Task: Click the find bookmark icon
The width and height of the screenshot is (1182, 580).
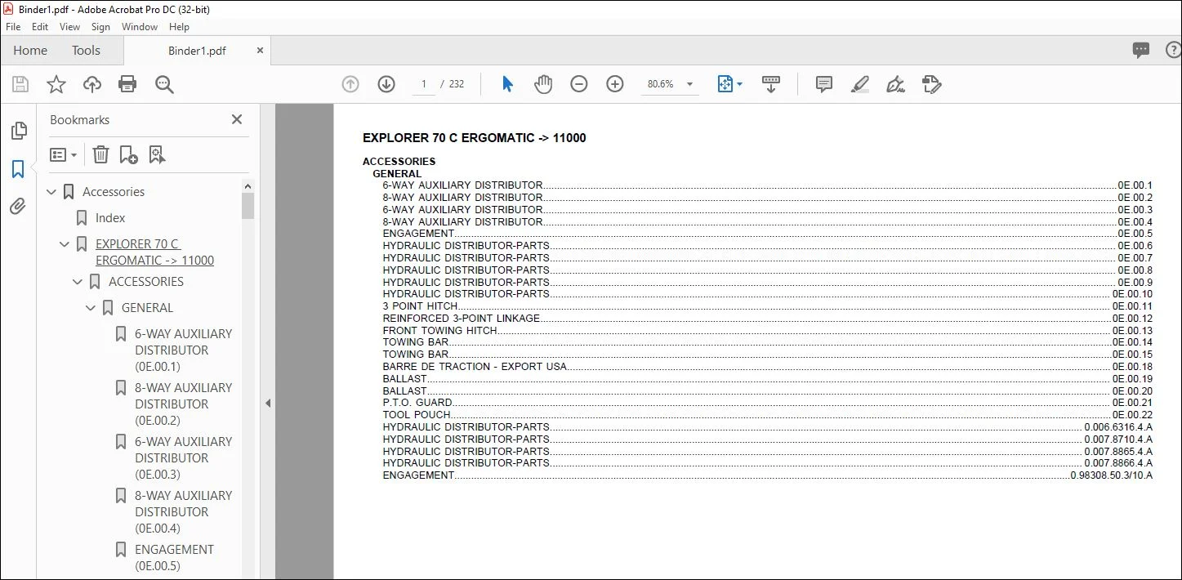Action: pos(157,154)
